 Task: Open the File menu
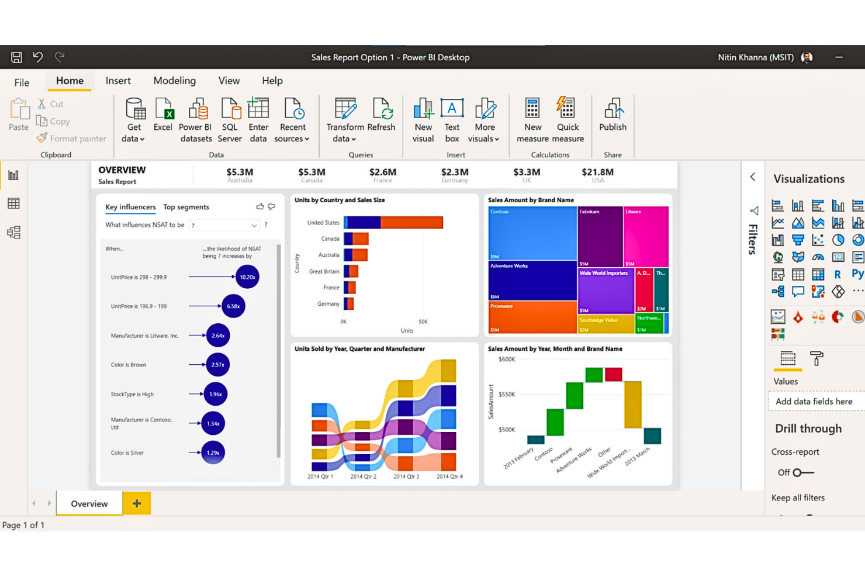tap(22, 82)
